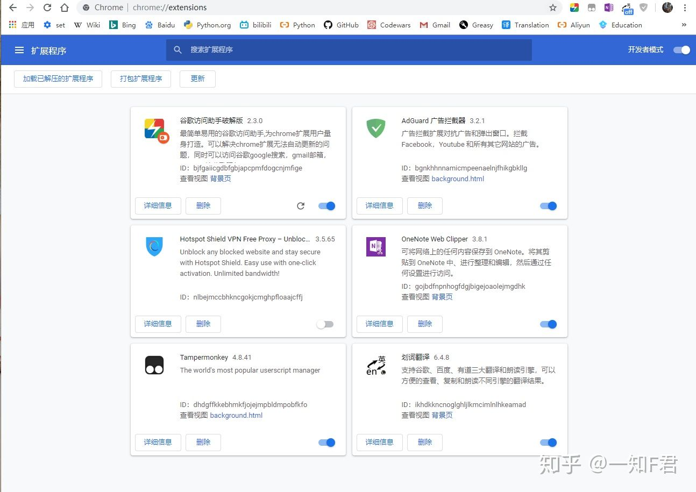Viewport: 696px width, 492px height.
Task: Disable the AdGuard 广告拦截器 switch
Action: click(x=548, y=206)
